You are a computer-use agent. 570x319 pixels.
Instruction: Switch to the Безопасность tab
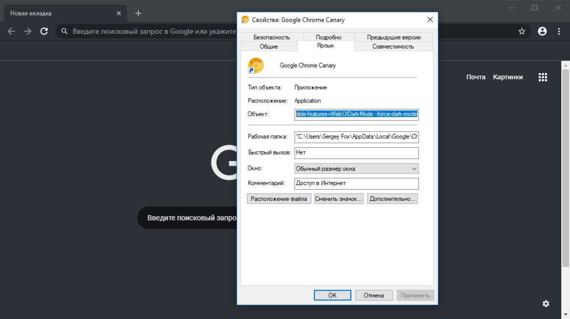point(271,37)
